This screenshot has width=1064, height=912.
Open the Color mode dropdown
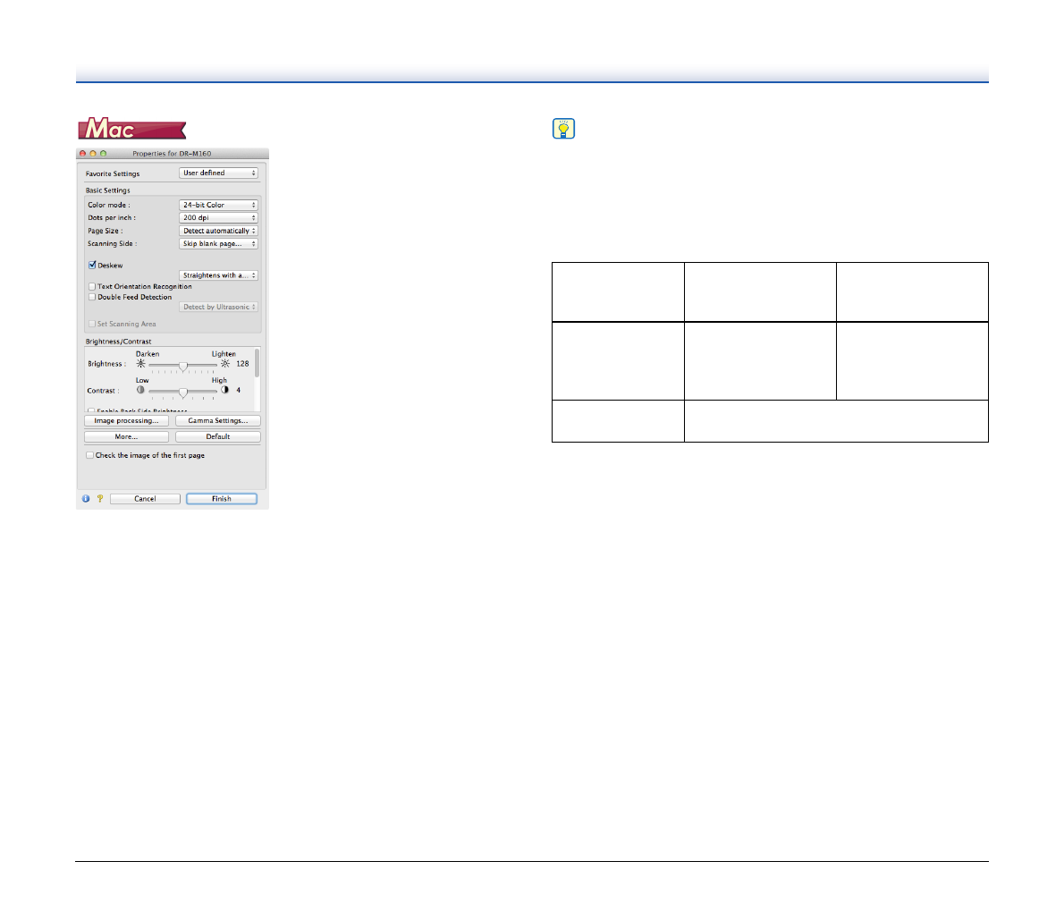point(218,205)
